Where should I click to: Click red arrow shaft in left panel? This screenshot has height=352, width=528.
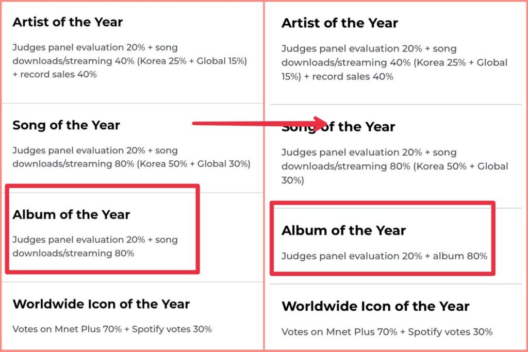pos(227,124)
